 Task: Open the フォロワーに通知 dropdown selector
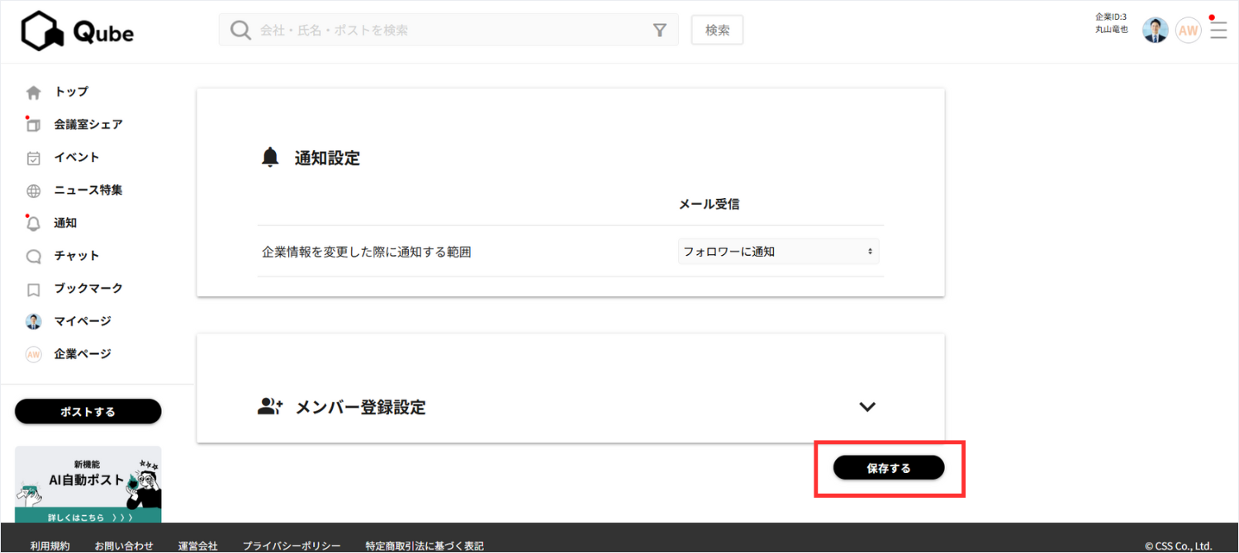[777, 251]
